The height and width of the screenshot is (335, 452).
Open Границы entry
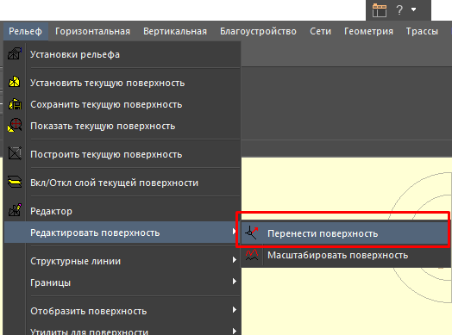[x=122, y=282]
